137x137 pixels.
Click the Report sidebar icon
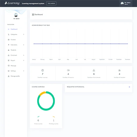(x=9, y=61)
